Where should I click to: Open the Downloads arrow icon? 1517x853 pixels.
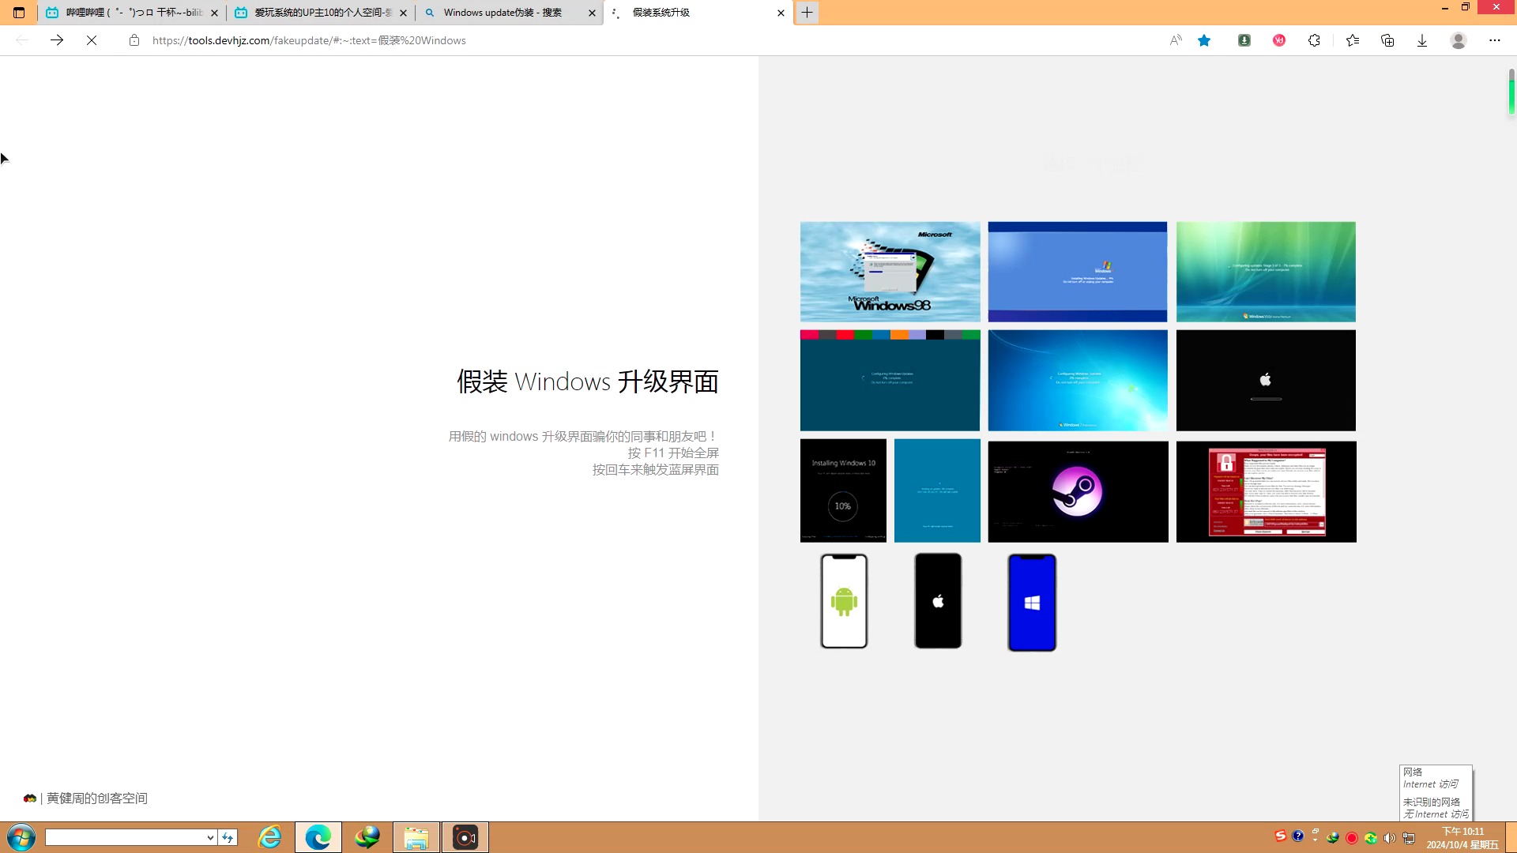(1422, 40)
